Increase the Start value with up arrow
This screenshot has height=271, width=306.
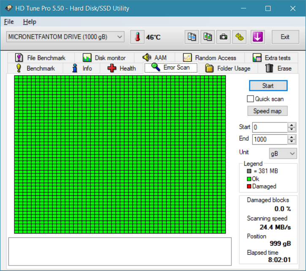coord(292,125)
